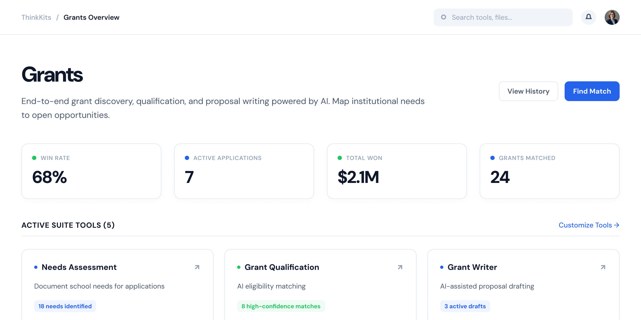Focus the Search tools, files field

[503, 17]
